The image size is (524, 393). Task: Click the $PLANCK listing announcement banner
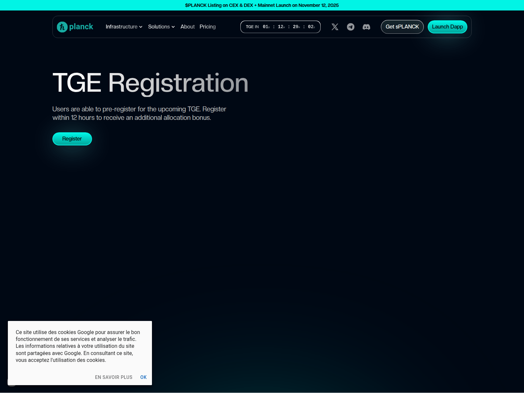coord(262,5)
